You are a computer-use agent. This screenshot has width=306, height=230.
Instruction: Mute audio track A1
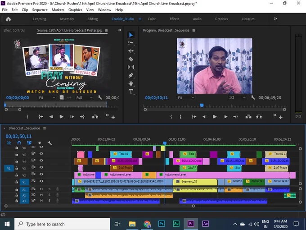(41, 189)
